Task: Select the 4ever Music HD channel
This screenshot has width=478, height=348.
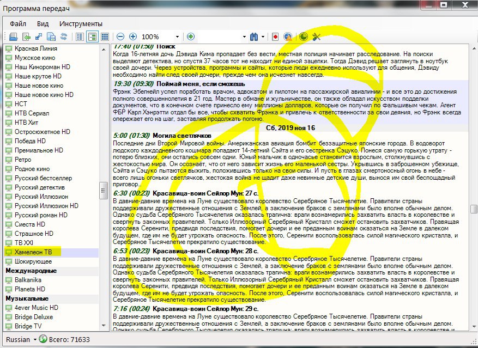Action: pos(37,308)
